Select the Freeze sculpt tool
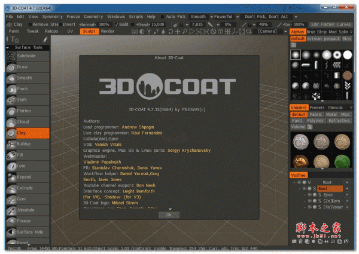The image size is (359, 254). coord(28,221)
